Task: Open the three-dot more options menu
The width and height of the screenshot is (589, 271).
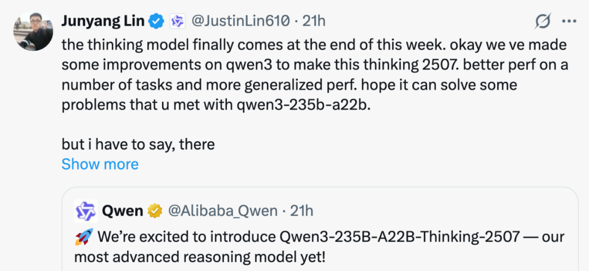Action: [569, 21]
